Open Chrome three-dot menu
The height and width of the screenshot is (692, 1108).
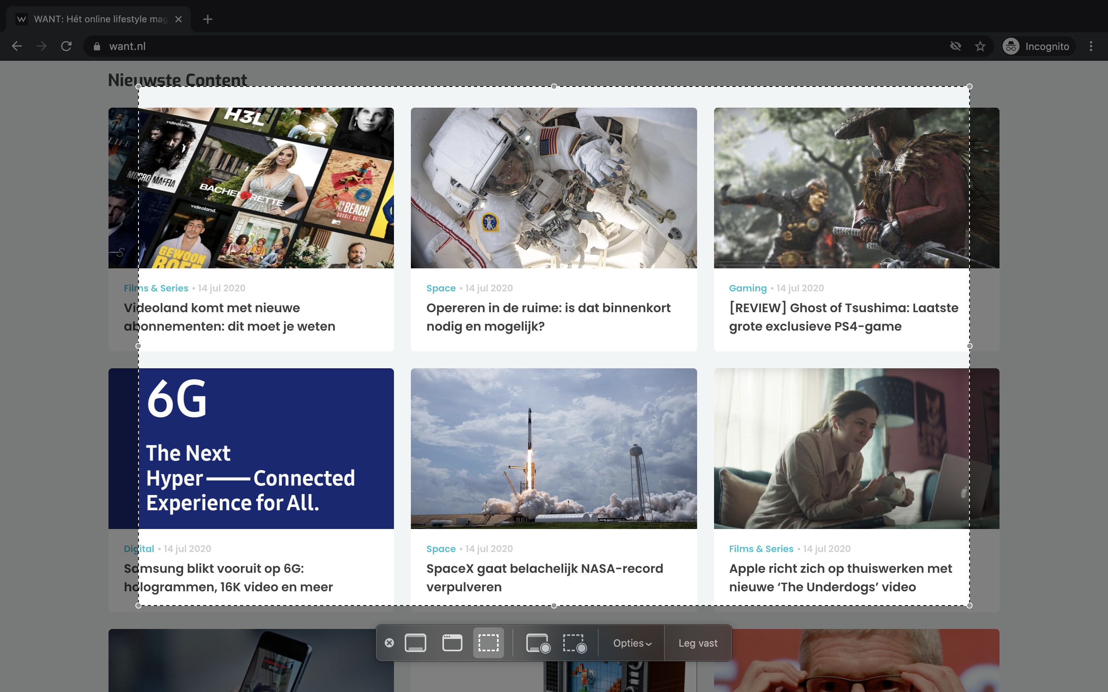[1091, 46]
